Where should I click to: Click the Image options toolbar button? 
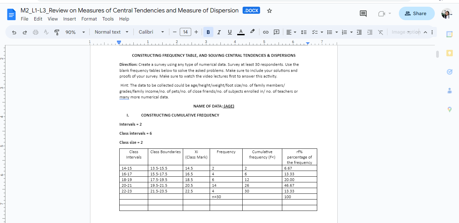[x=406, y=32]
